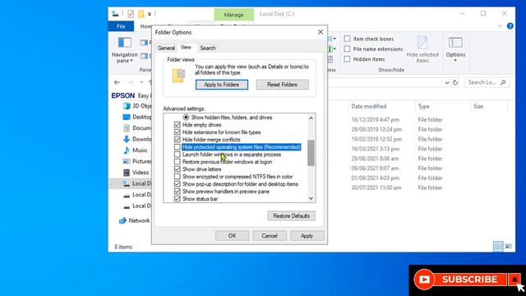The height and width of the screenshot is (296, 526).
Task: Check Restore previous folder windows at logon
Action: [178, 162]
